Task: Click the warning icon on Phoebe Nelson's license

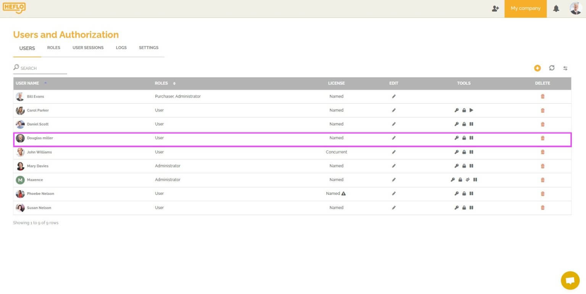Action: 343,193
